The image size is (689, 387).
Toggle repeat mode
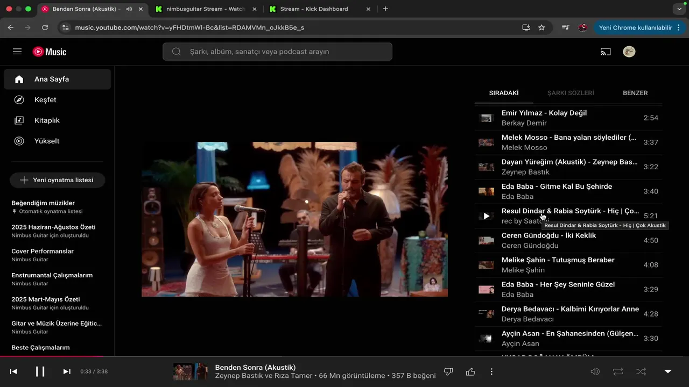pos(618,371)
